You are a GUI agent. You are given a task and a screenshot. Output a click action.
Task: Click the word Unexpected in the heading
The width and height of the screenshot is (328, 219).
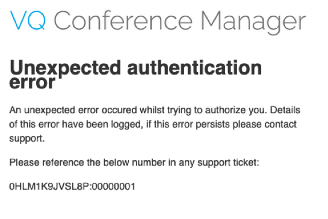click(x=65, y=68)
